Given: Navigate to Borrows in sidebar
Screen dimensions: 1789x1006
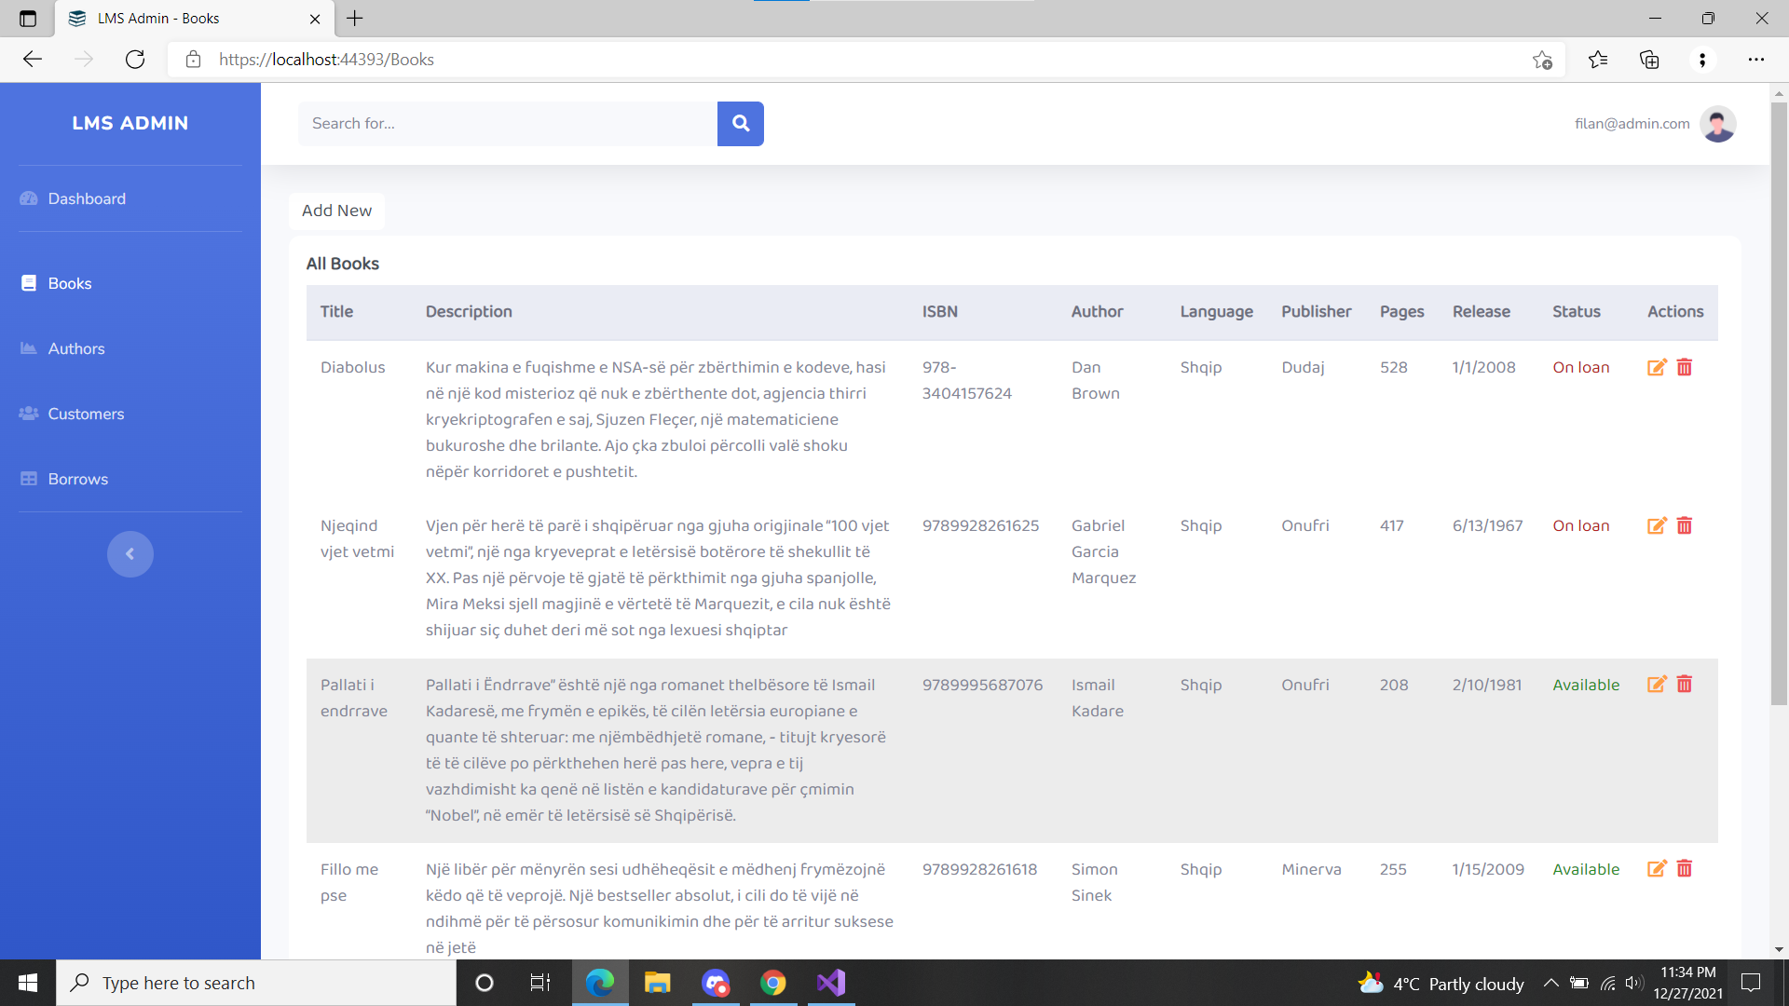Looking at the screenshot, I should (x=78, y=479).
